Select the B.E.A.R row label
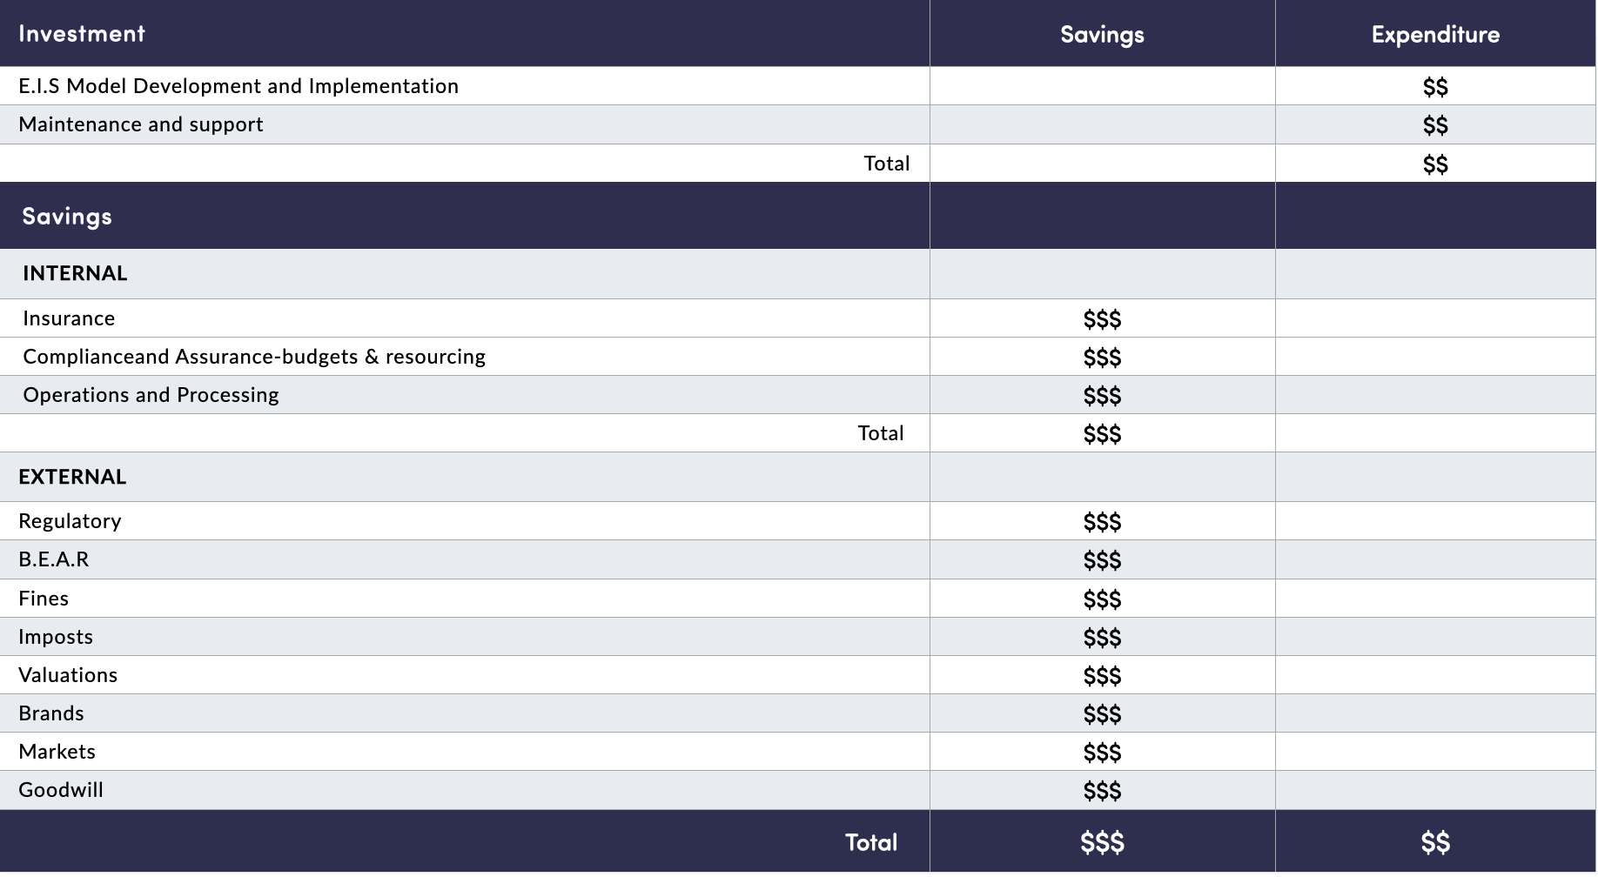This screenshot has width=1598, height=877. (54, 559)
